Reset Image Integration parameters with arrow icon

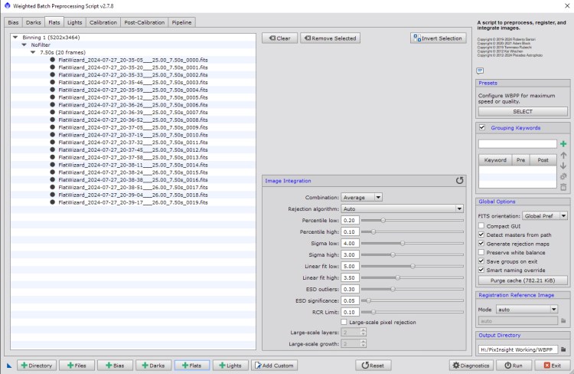[x=459, y=181]
